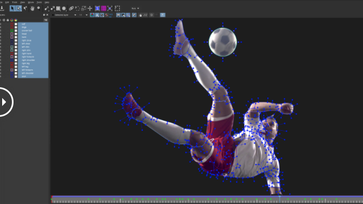The height and width of the screenshot is (204, 363).
Task: Click the brightness sun icon
Action: (151, 15)
